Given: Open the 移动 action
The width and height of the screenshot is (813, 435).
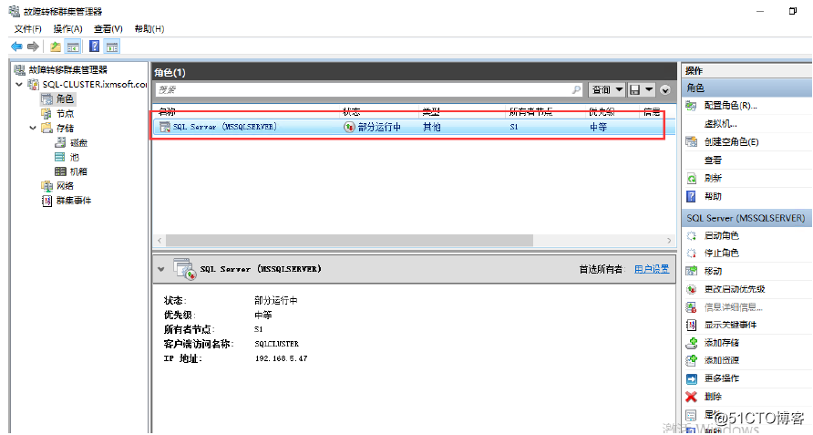Looking at the screenshot, I should 713,271.
